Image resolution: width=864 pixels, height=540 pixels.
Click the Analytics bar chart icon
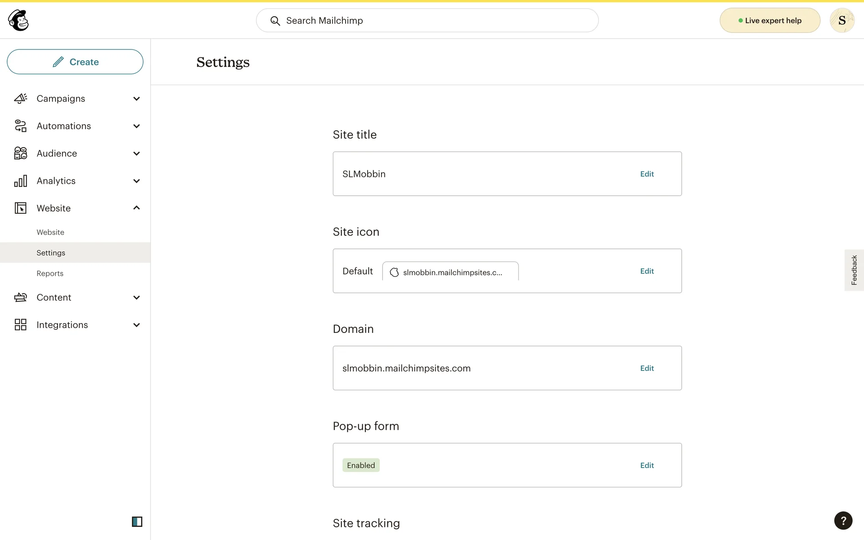[21, 181]
